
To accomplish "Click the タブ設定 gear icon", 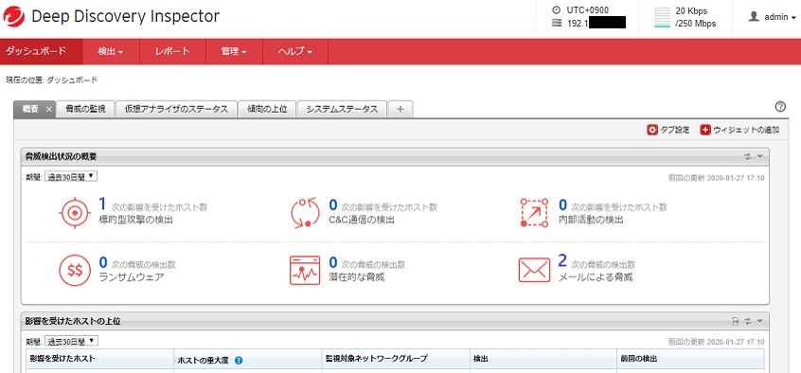I will point(652,131).
